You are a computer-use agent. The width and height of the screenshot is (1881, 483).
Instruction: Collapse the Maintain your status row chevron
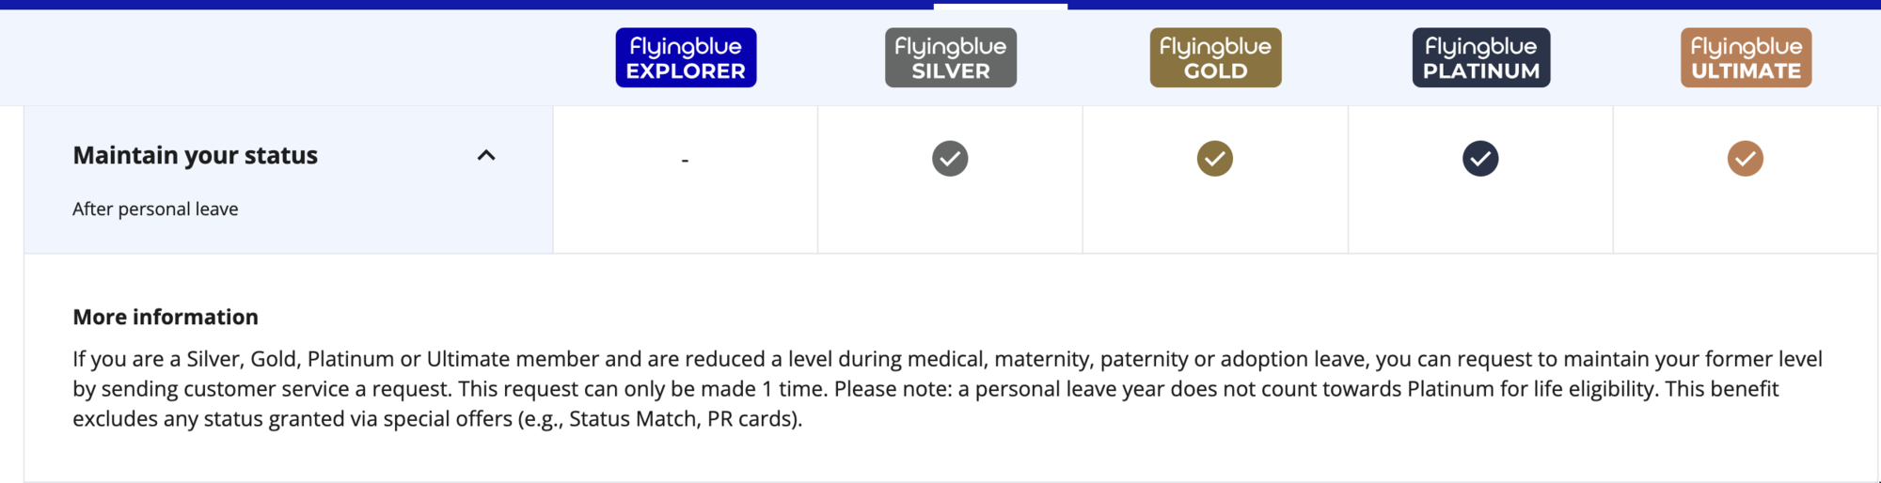click(x=486, y=155)
